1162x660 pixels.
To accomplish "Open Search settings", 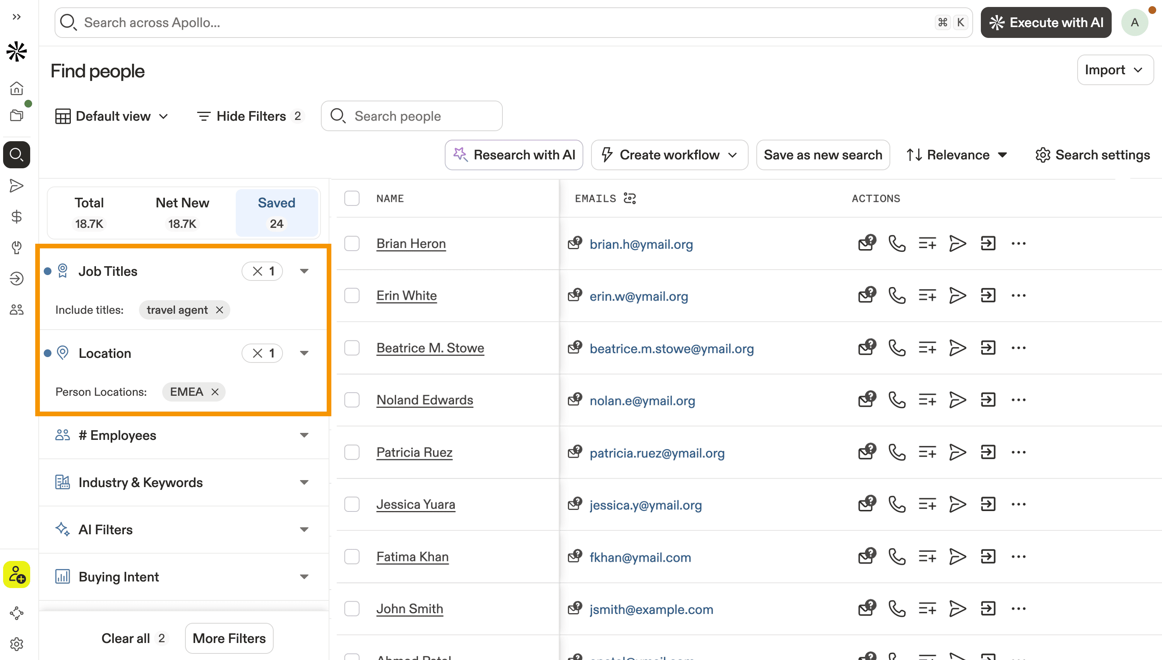I will (x=1092, y=155).
